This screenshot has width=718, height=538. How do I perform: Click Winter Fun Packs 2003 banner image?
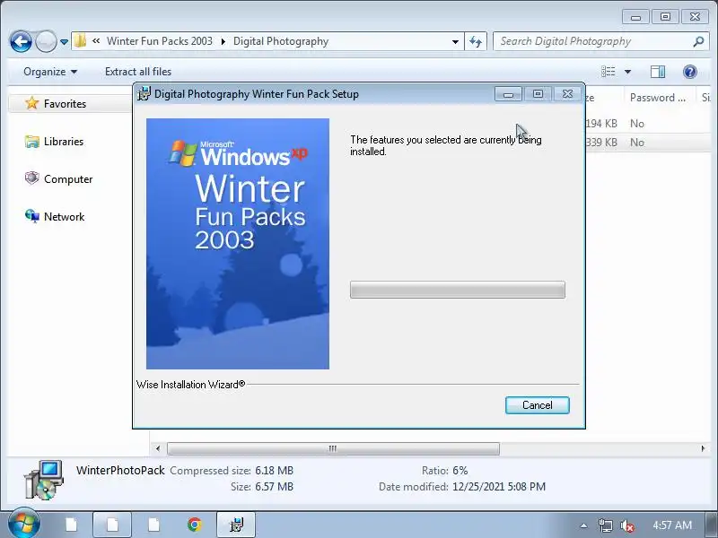coord(238,244)
